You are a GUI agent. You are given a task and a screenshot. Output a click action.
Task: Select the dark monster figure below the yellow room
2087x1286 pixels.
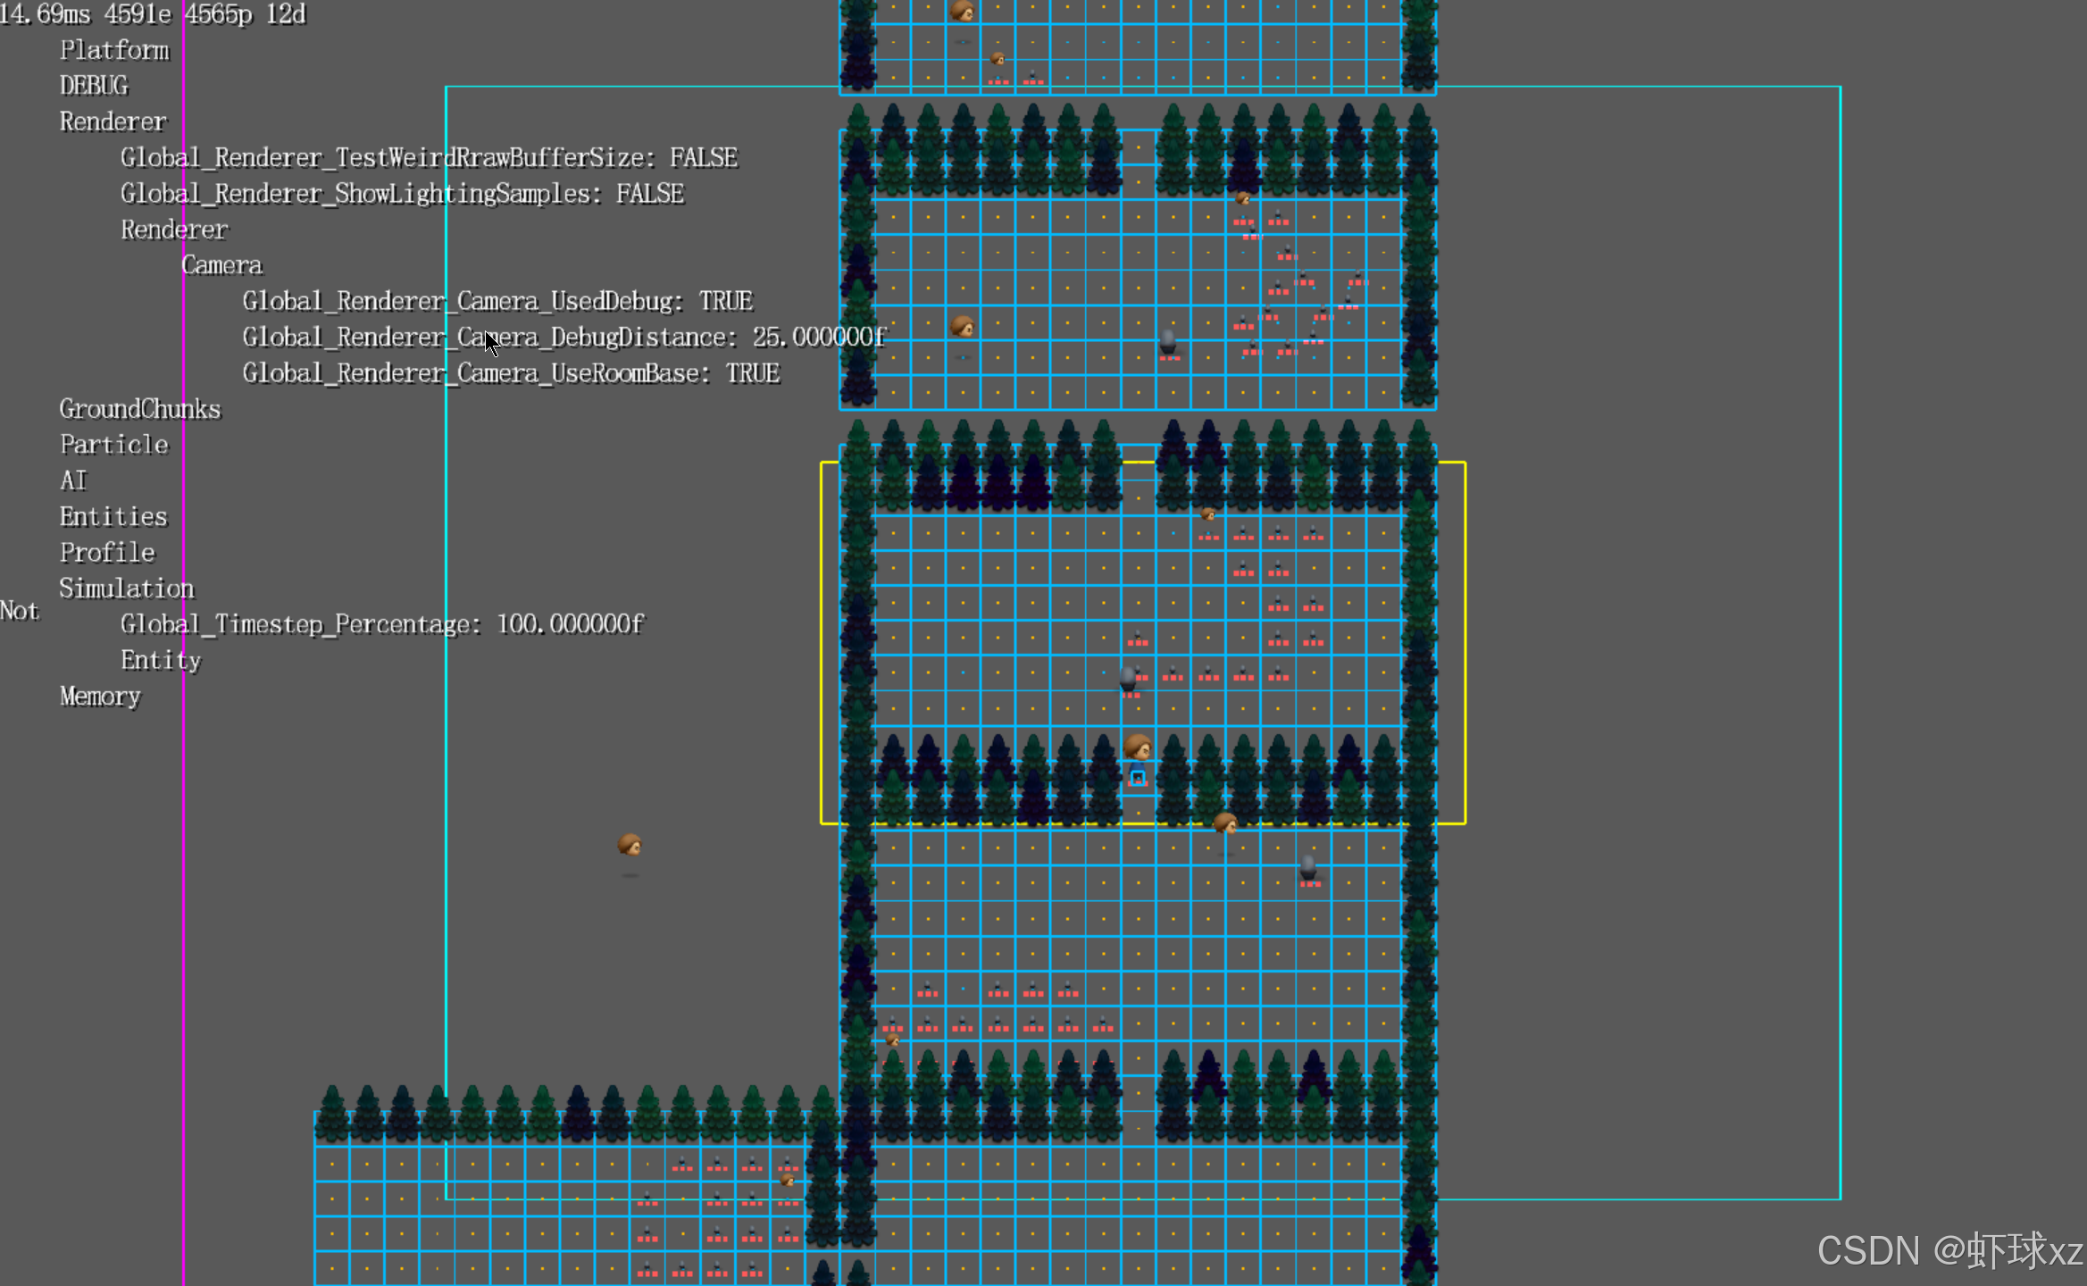click(x=1308, y=868)
